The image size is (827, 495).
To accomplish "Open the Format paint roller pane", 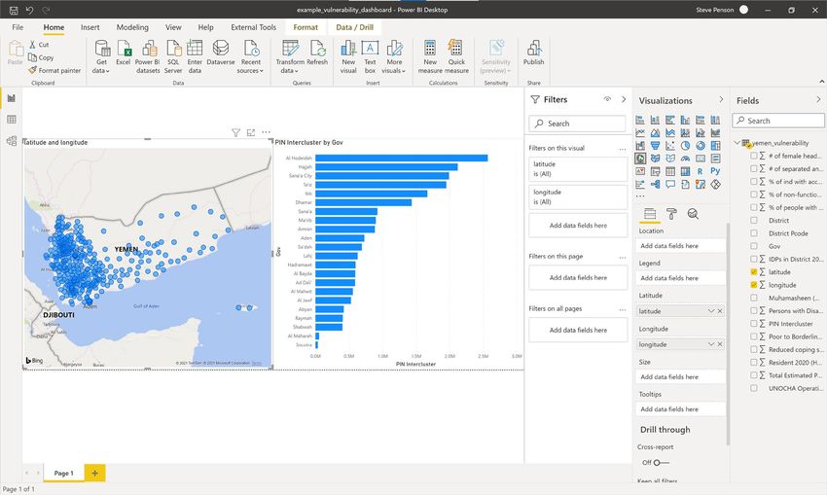I will [671, 214].
